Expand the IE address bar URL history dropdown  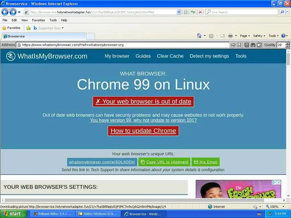coord(179,12)
